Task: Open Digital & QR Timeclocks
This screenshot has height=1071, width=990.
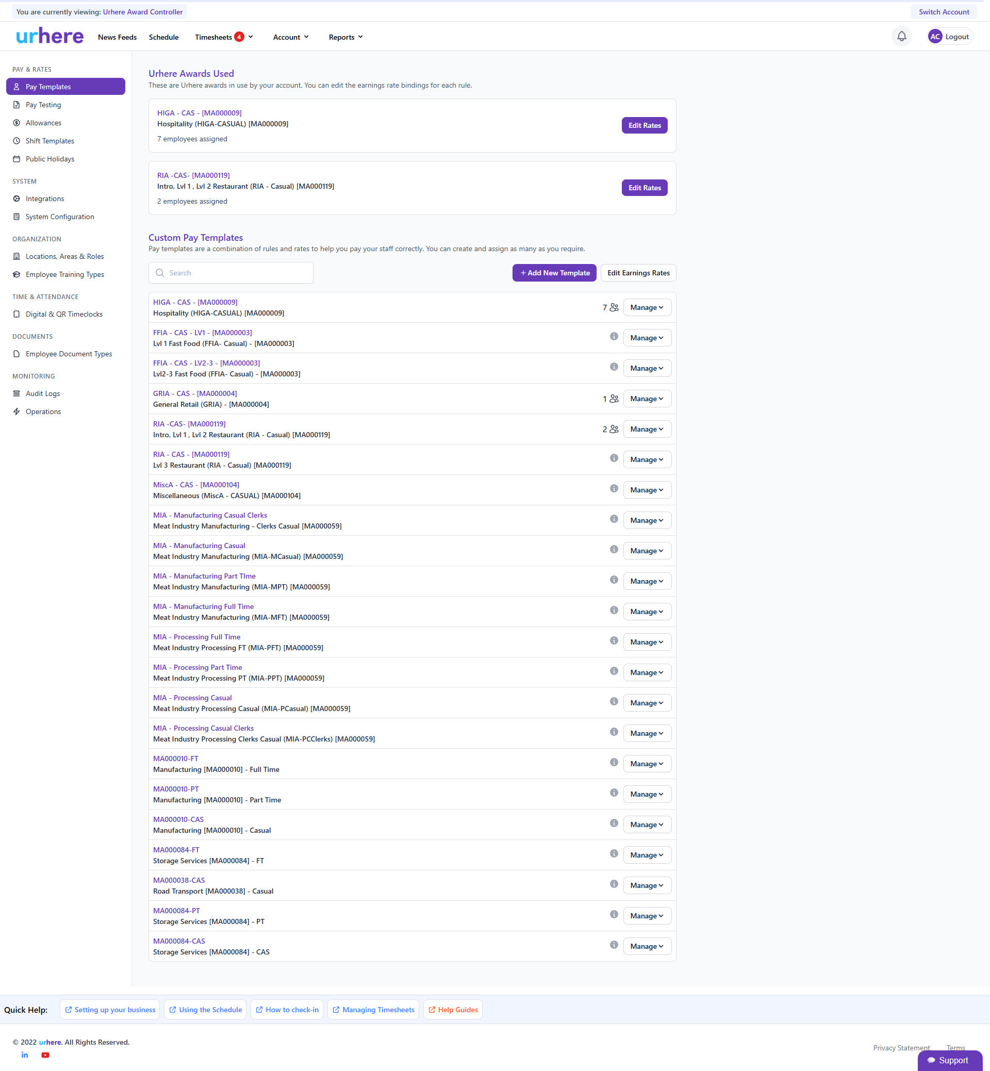Action: click(64, 315)
